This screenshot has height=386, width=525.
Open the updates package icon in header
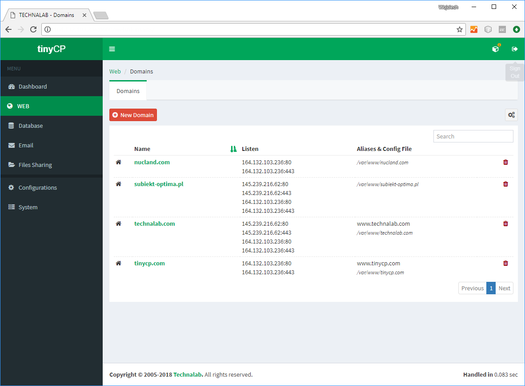(496, 49)
